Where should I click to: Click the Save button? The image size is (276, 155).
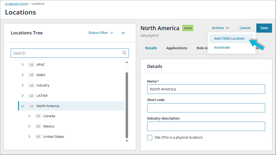coord(264,28)
